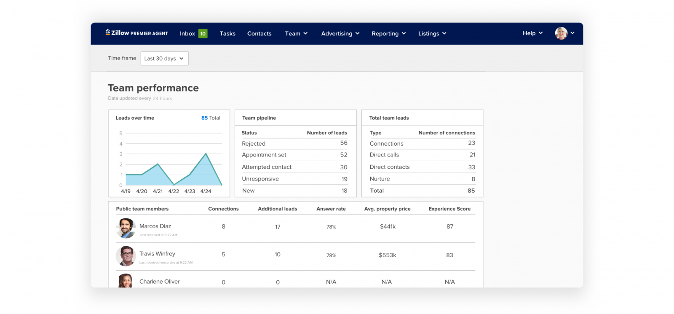Open the Help dropdown

click(532, 33)
